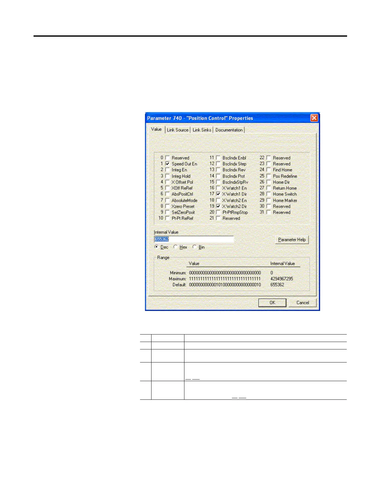Open Parameter Help

tap(292, 239)
